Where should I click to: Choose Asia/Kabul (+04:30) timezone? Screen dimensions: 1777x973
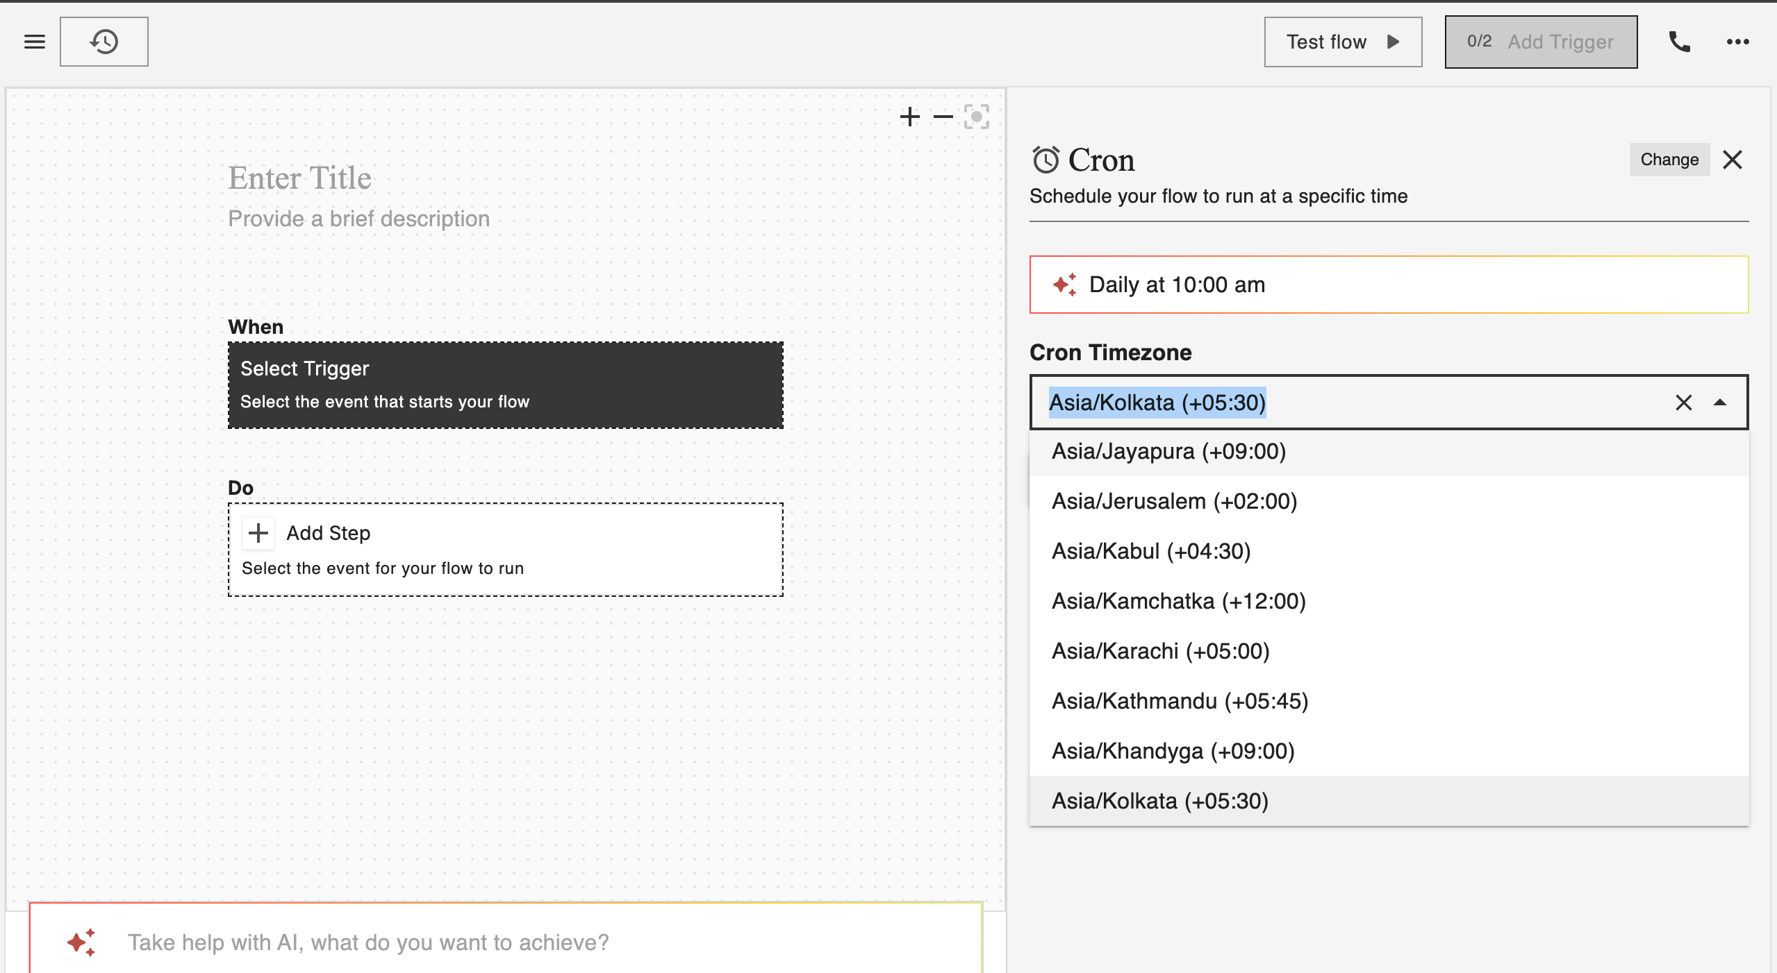[1389, 551]
